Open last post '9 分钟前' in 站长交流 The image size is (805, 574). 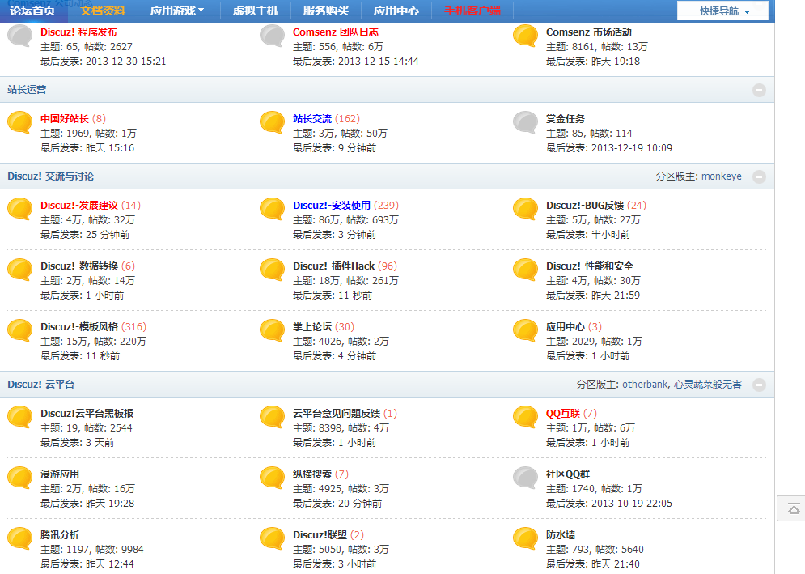357,148
